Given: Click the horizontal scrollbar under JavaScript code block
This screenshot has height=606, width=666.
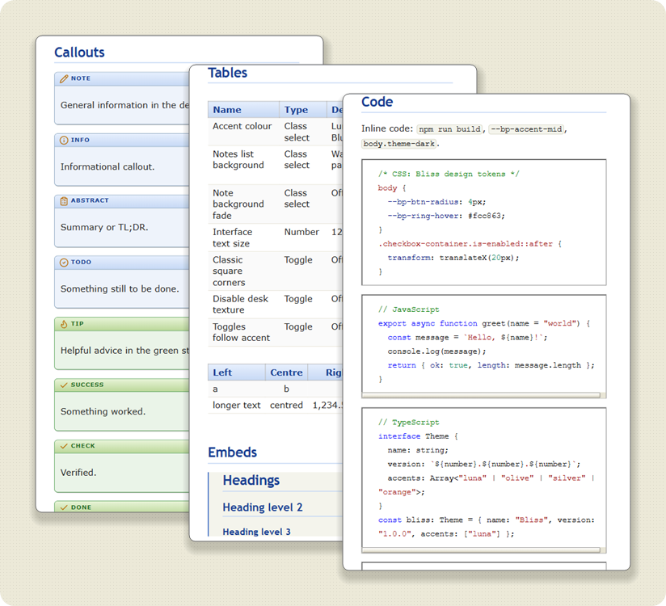Looking at the screenshot, I should [481, 395].
